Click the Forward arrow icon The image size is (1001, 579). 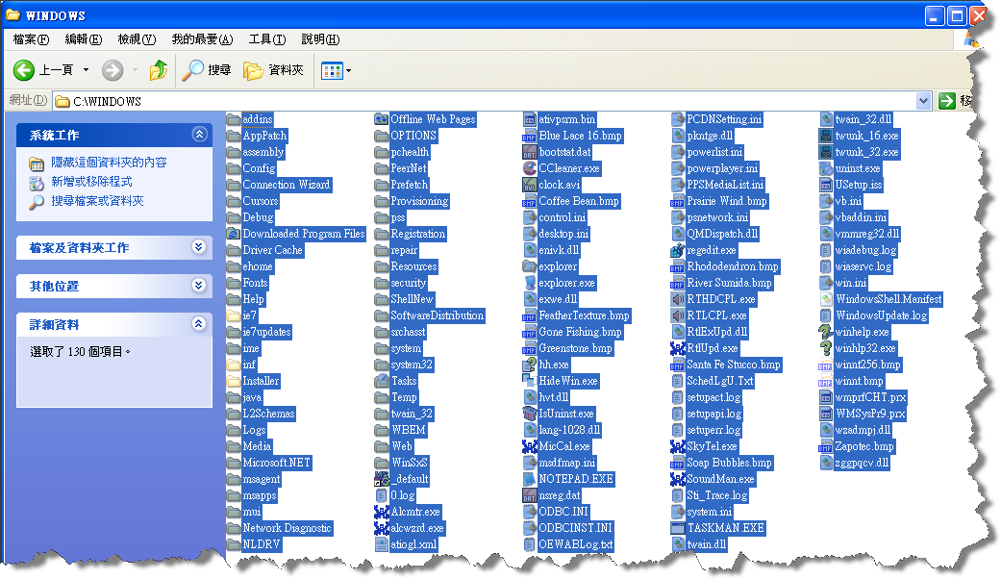coord(113,69)
